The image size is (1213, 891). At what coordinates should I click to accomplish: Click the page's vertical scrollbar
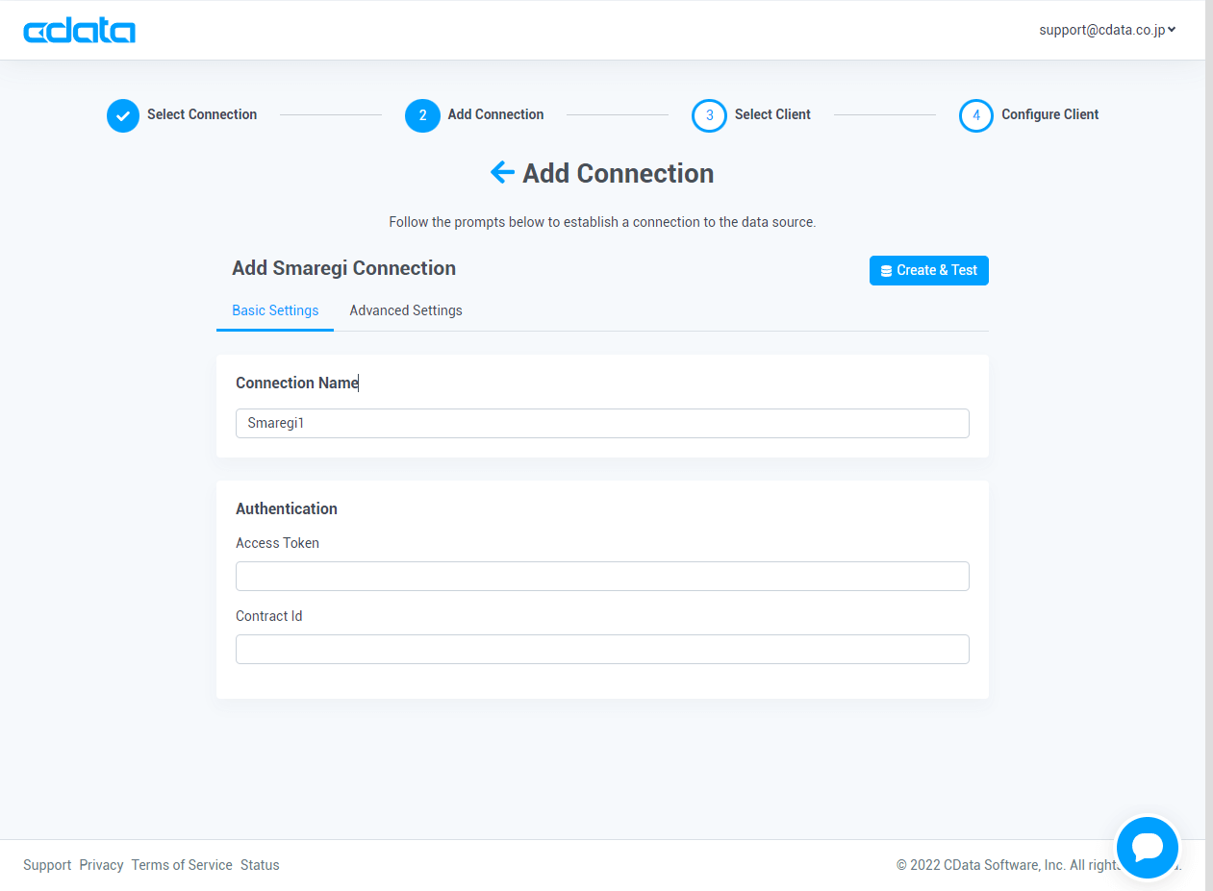point(1209,384)
